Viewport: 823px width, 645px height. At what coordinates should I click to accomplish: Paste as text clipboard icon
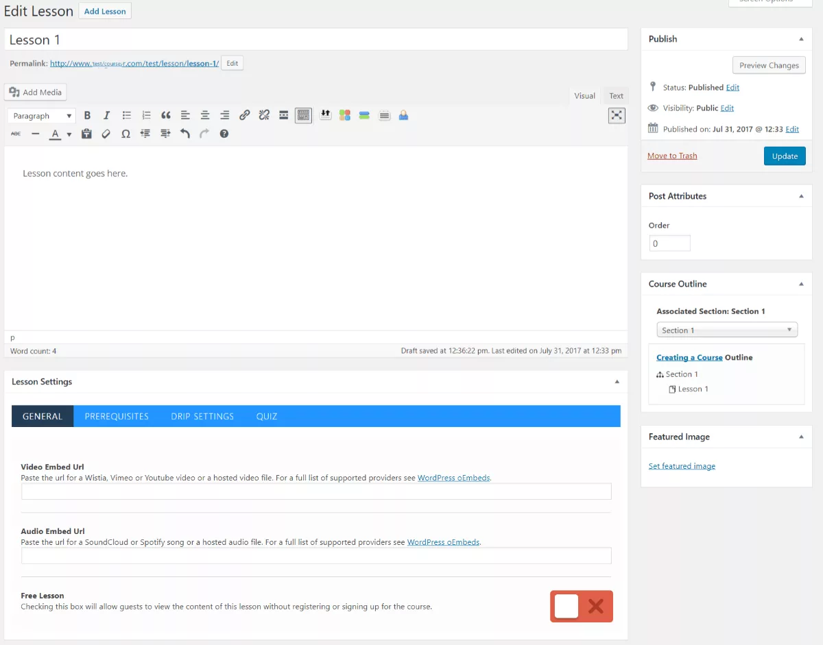(86, 134)
